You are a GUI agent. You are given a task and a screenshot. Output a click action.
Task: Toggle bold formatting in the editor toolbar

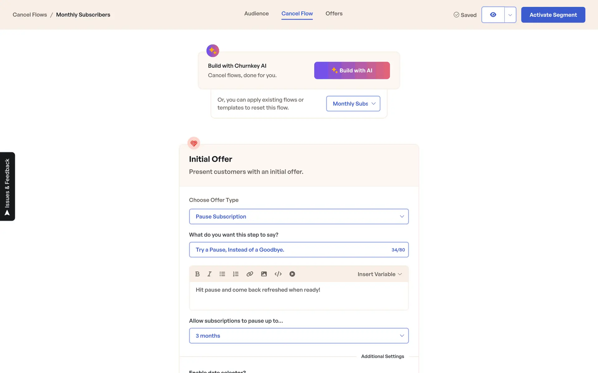click(x=197, y=274)
